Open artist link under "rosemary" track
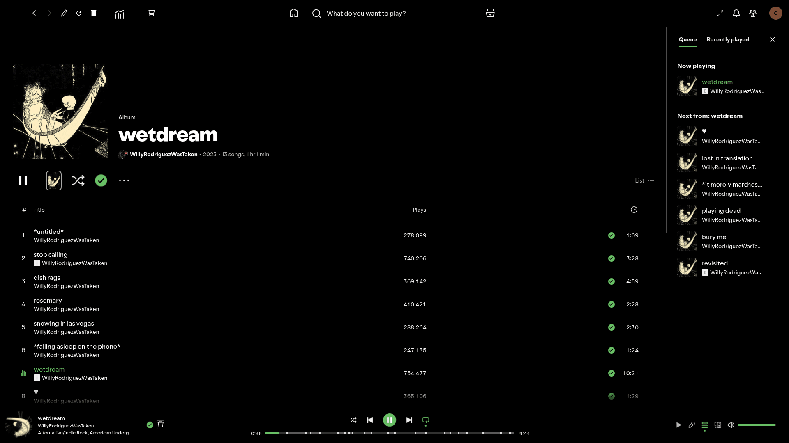 [67, 309]
